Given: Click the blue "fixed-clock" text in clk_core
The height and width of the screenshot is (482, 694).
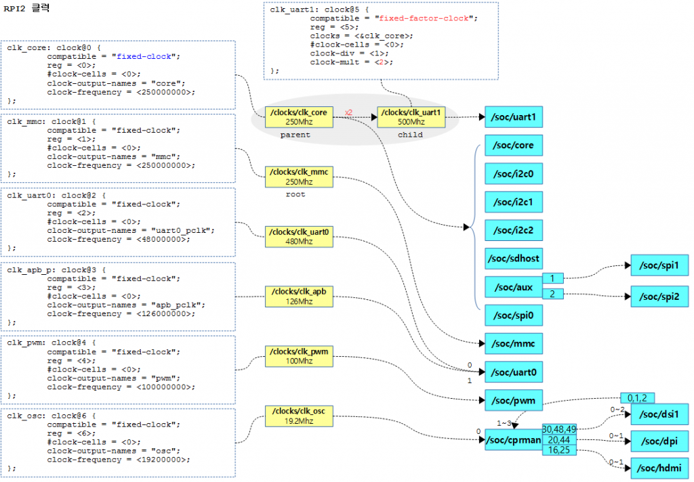Looking at the screenshot, I should [x=144, y=57].
